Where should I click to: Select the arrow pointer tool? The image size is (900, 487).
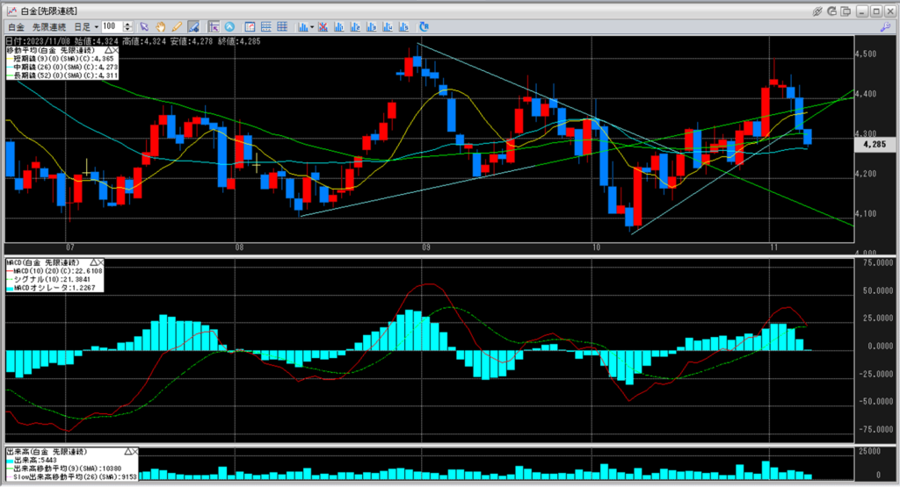pyautogui.click(x=144, y=27)
